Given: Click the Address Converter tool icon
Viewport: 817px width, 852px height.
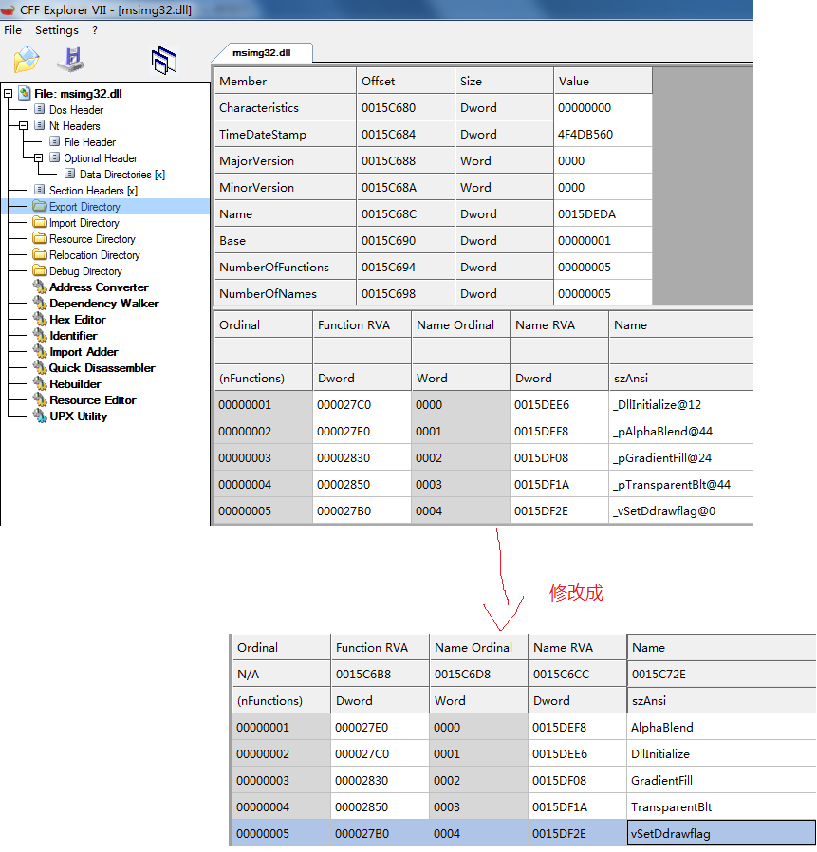Looking at the screenshot, I should 40,287.
